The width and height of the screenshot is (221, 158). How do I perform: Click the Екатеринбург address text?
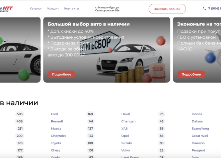(x=107, y=9)
